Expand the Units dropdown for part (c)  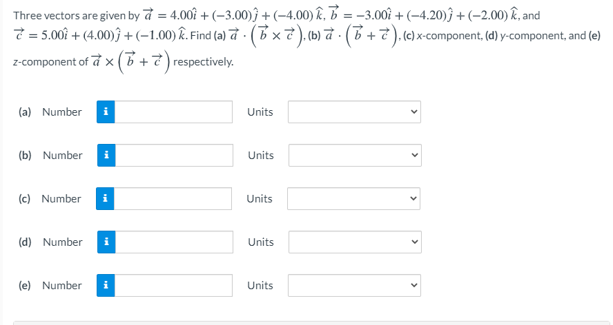pos(353,198)
